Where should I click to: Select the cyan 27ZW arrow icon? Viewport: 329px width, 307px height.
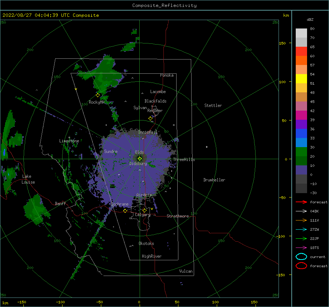tap(301, 230)
